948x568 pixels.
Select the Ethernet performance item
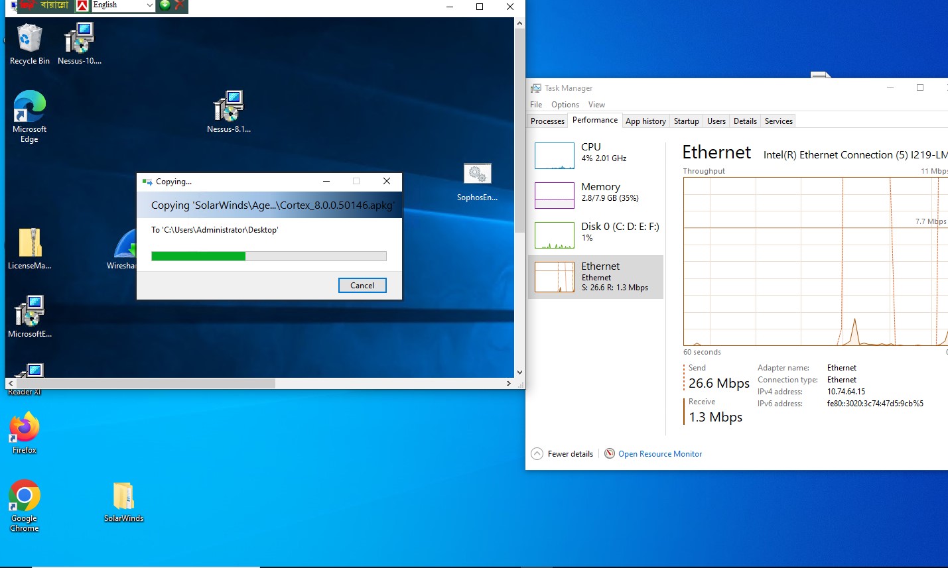click(596, 277)
